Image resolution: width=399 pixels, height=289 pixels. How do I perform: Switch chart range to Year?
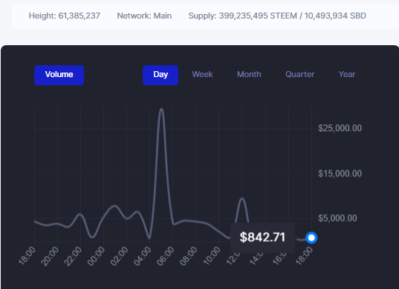pos(346,74)
